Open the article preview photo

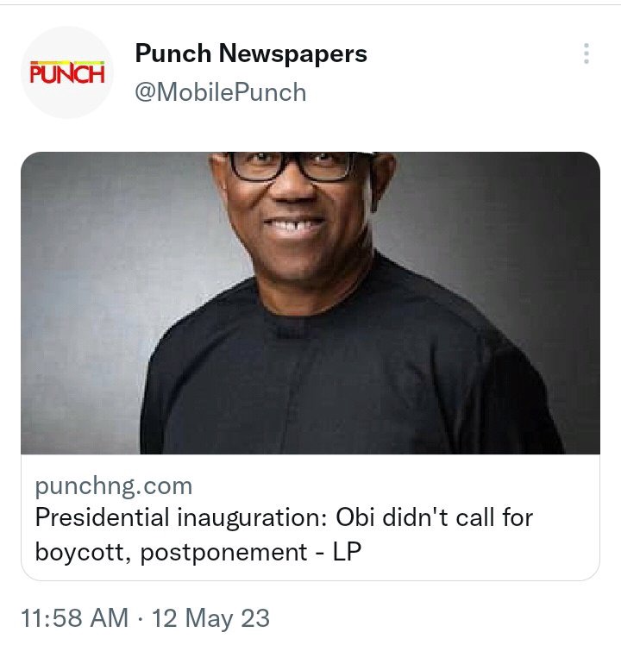tap(310, 303)
